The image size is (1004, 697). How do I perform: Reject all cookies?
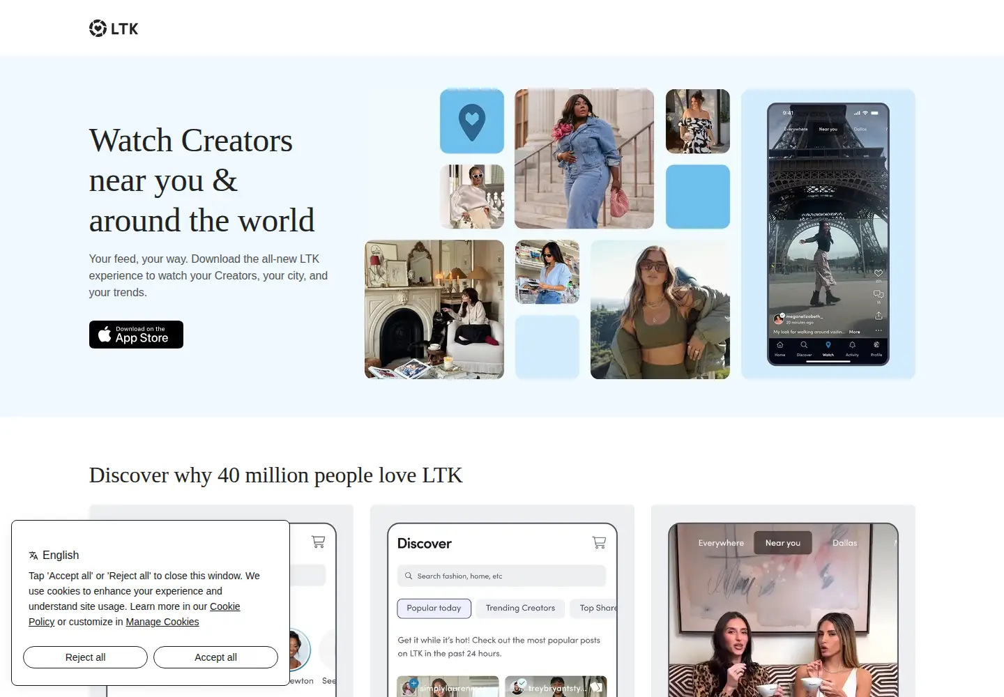click(85, 657)
